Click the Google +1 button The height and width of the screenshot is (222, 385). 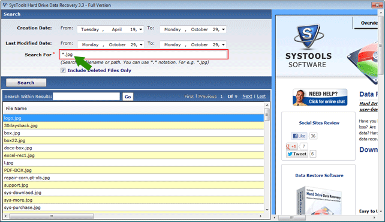(292, 146)
